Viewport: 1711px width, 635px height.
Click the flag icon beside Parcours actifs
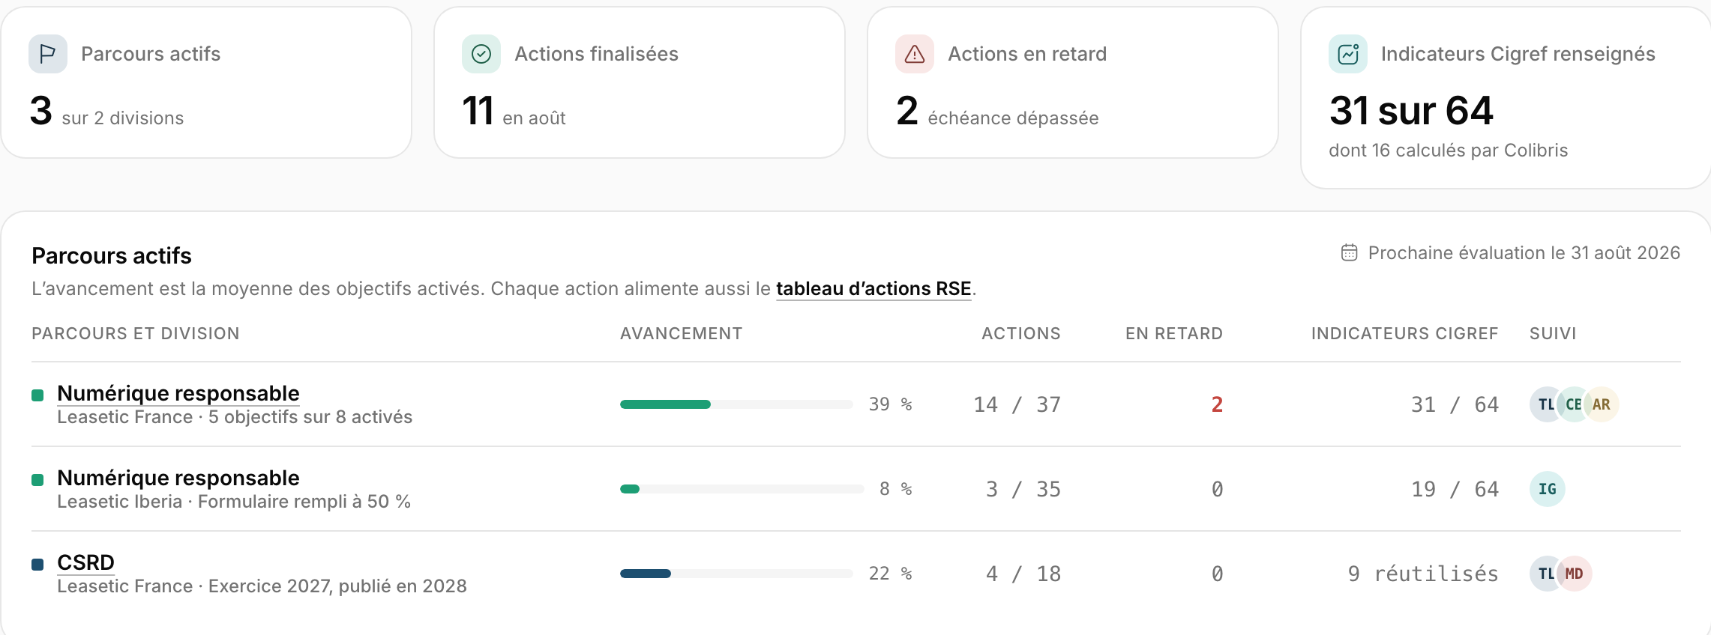click(48, 54)
